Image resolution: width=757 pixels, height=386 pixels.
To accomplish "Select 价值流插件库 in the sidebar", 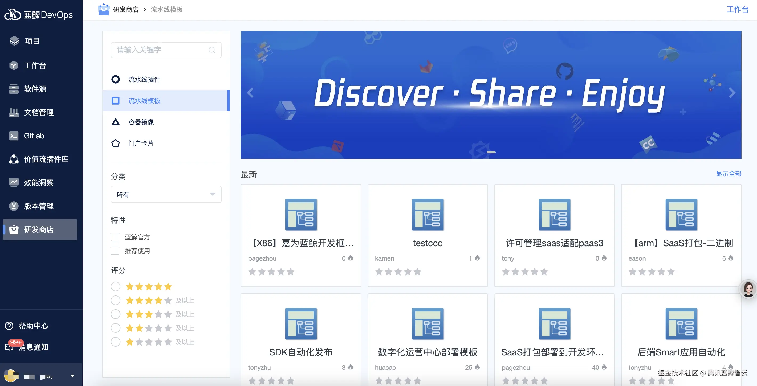I will point(46,159).
